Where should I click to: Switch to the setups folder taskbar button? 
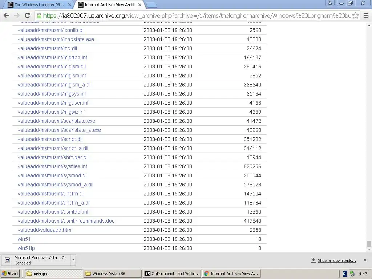tap(54, 274)
